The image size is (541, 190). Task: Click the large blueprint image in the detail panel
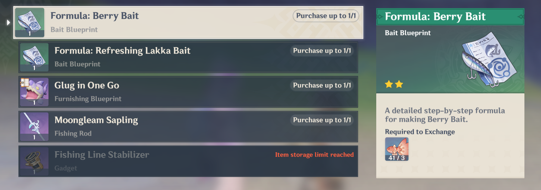(x=489, y=60)
